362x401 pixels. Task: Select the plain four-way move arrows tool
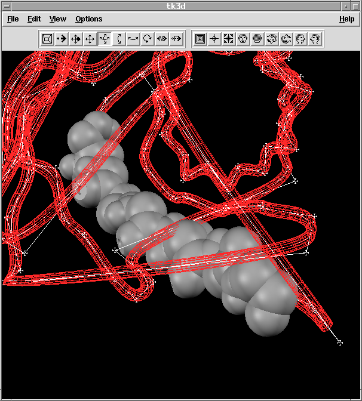(x=90, y=39)
